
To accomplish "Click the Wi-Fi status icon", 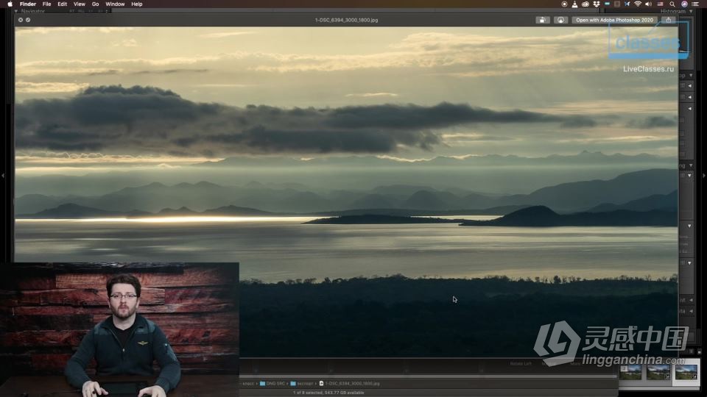I will click(x=637, y=4).
